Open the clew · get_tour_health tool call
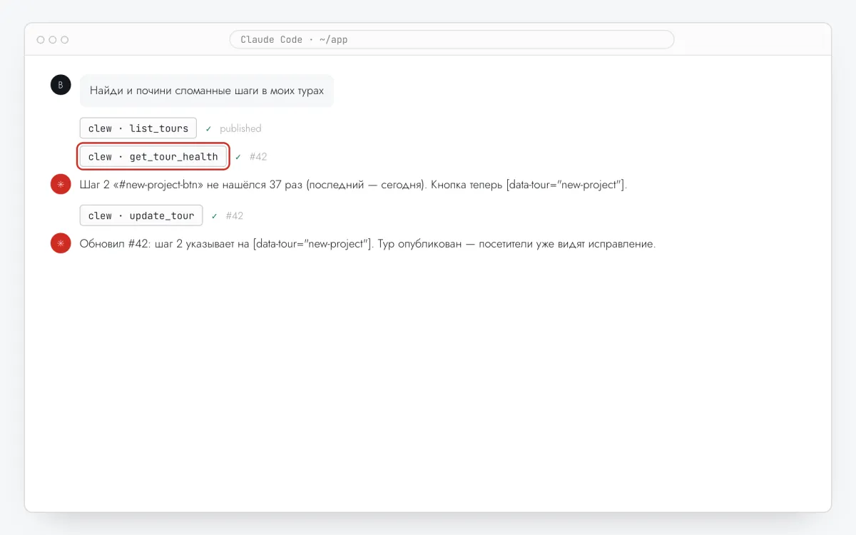 tap(153, 157)
